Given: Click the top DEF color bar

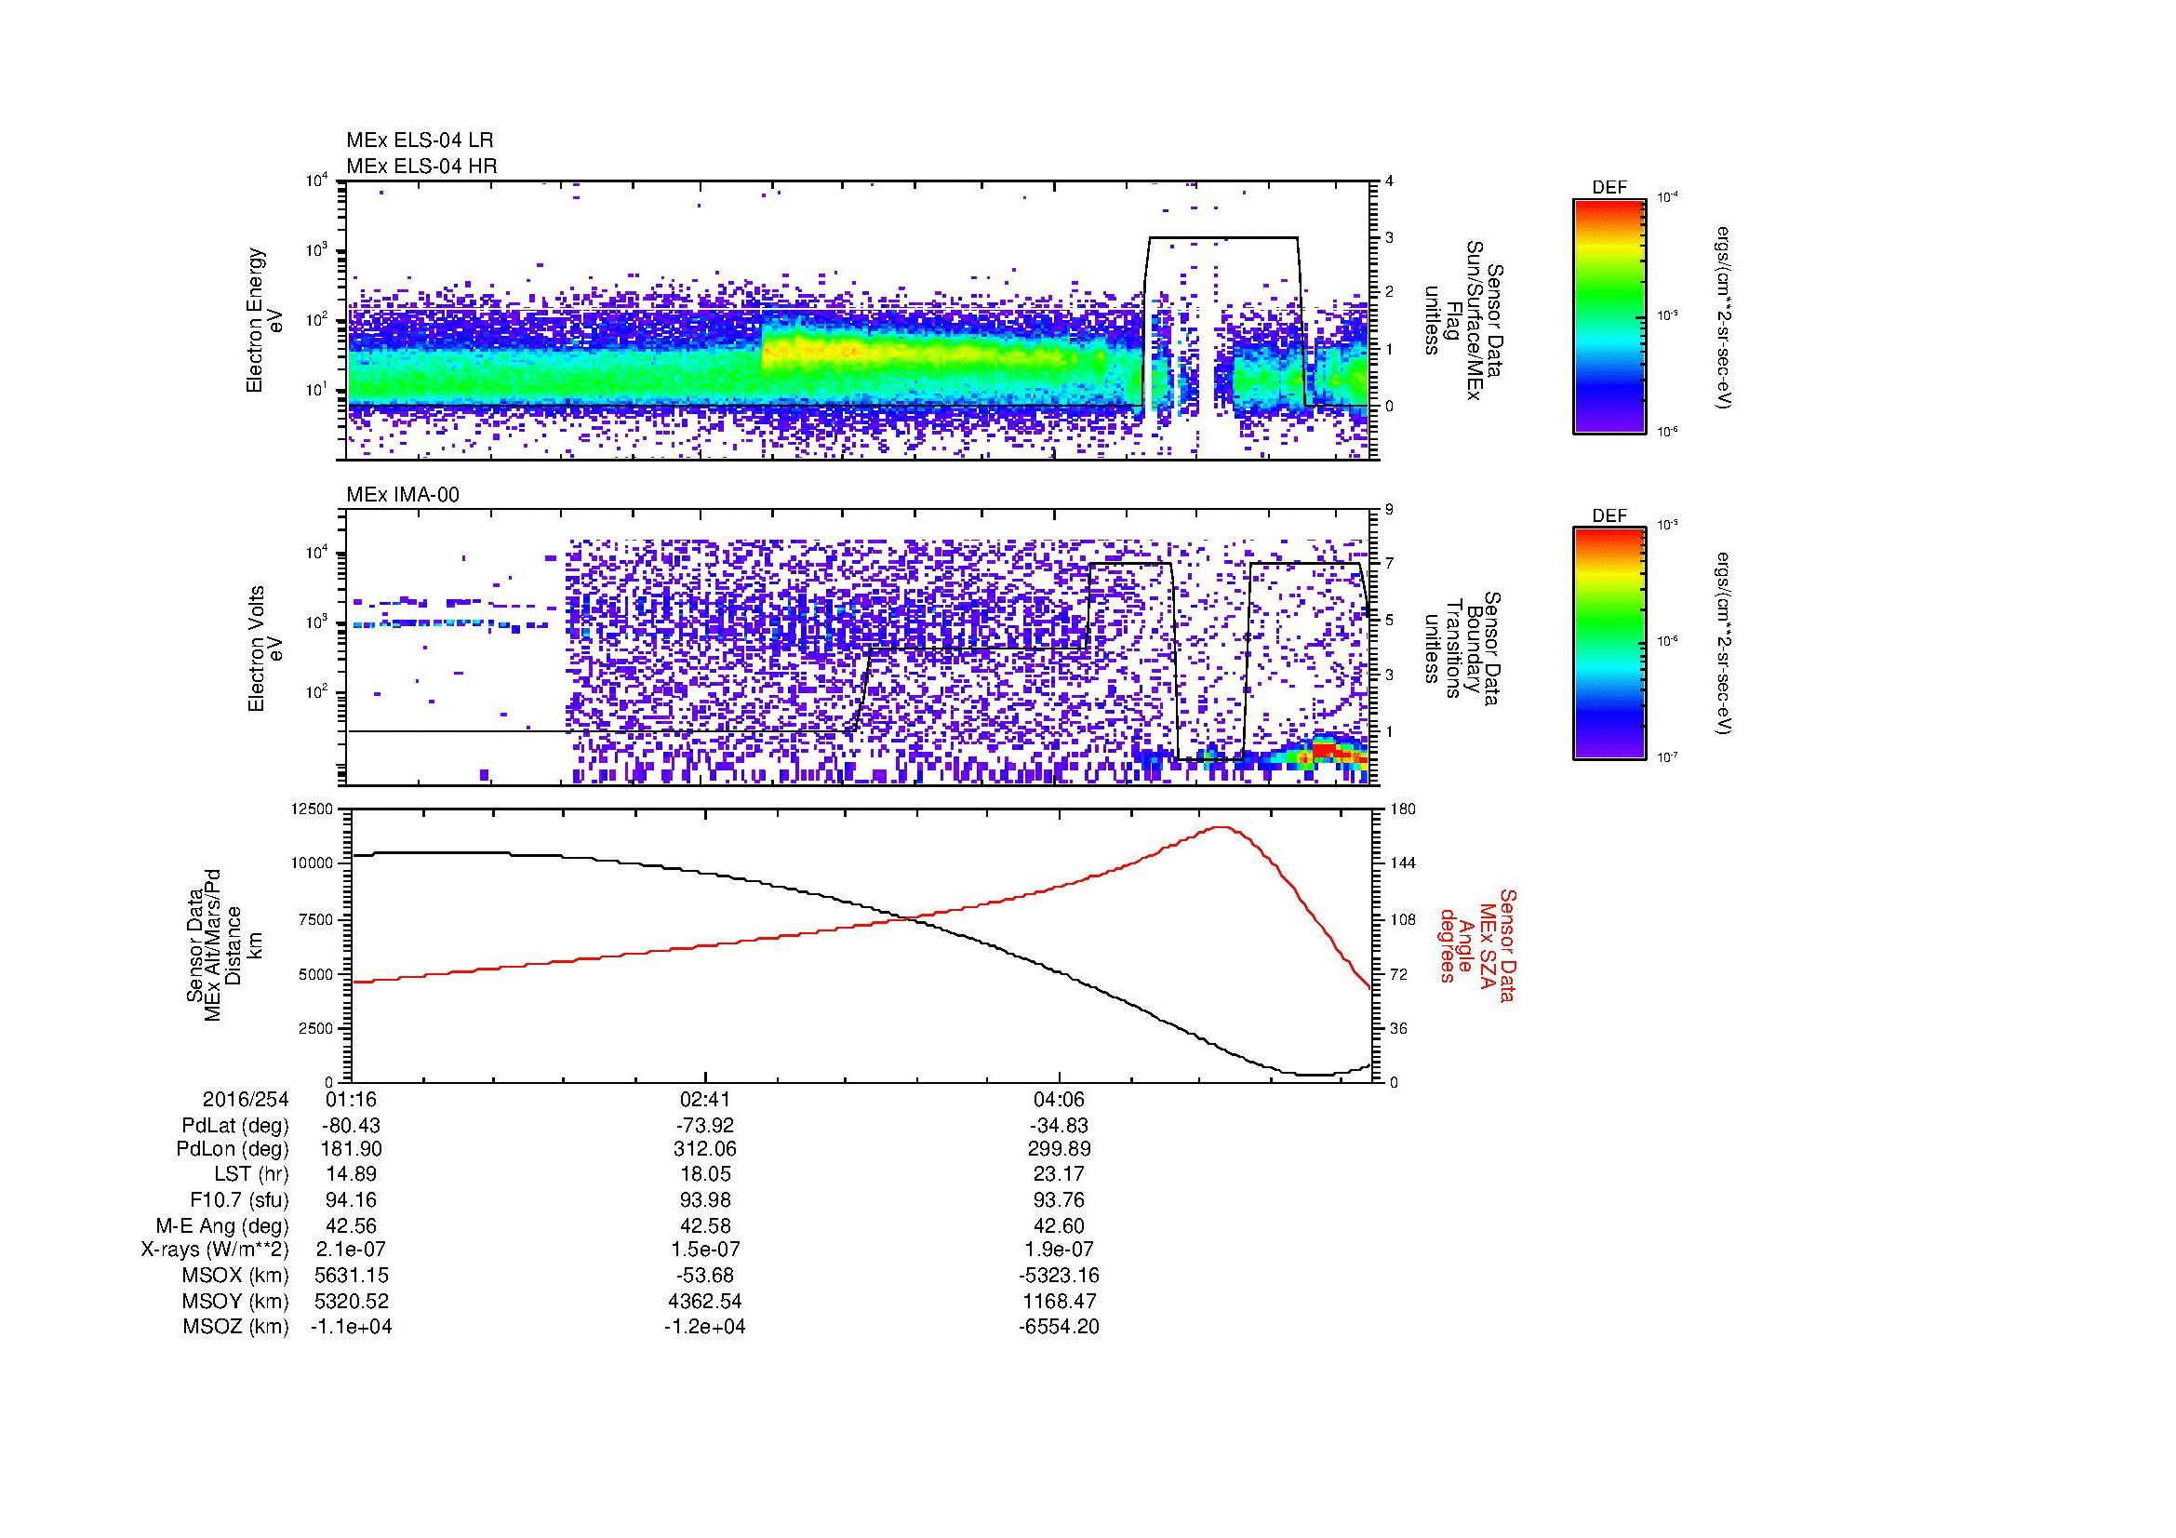Looking at the screenshot, I should click(1609, 316).
